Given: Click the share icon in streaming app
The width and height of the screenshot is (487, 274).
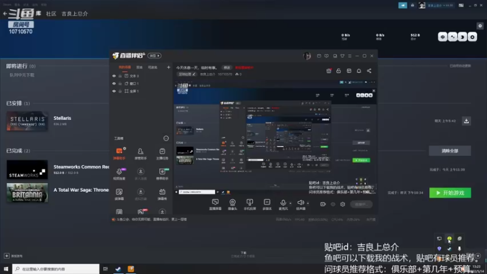Looking at the screenshot, I should pos(369,71).
